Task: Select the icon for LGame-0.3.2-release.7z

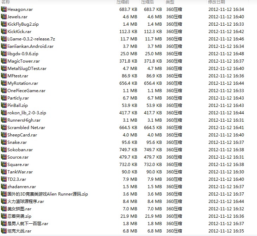Action: 4,39
